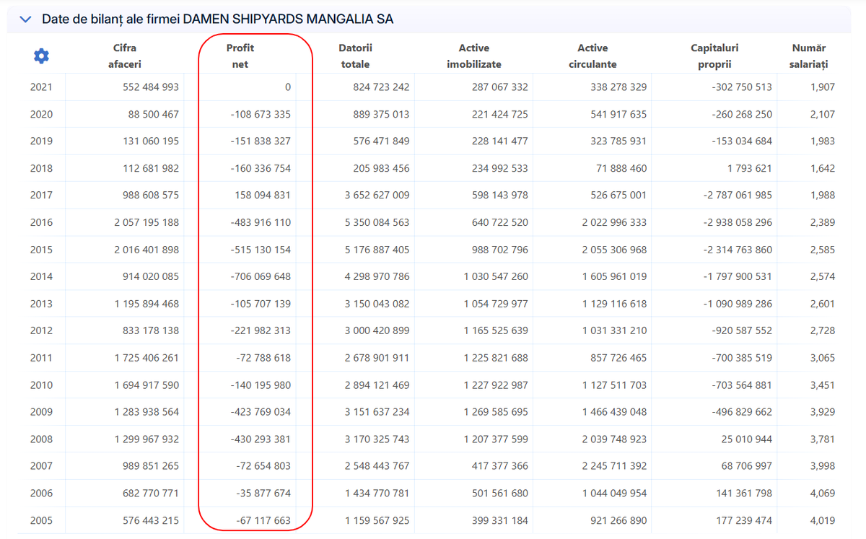Select the year 2014 row label
This screenshot has width=866, height=539.
coord(41,276)
